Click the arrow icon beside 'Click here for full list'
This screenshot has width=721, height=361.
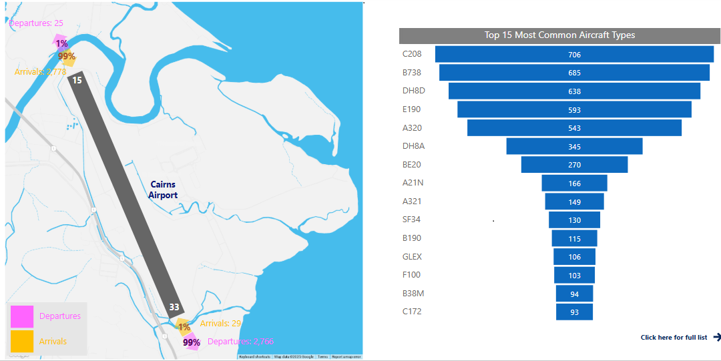(x=717, y=337)
